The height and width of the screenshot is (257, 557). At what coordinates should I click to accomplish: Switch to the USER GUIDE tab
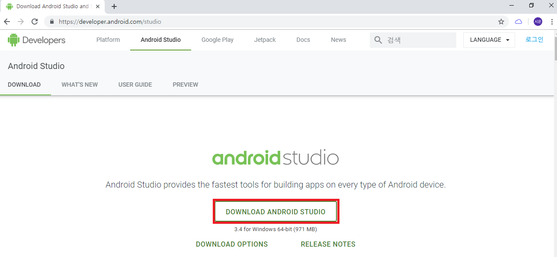tap(135, 85)
